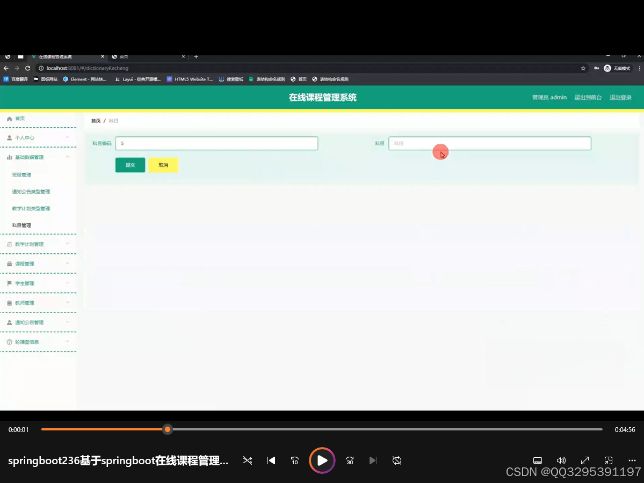Open the player's more options ellipsis
The height and width of the screenshot is (483, 644).
(632, 460)
